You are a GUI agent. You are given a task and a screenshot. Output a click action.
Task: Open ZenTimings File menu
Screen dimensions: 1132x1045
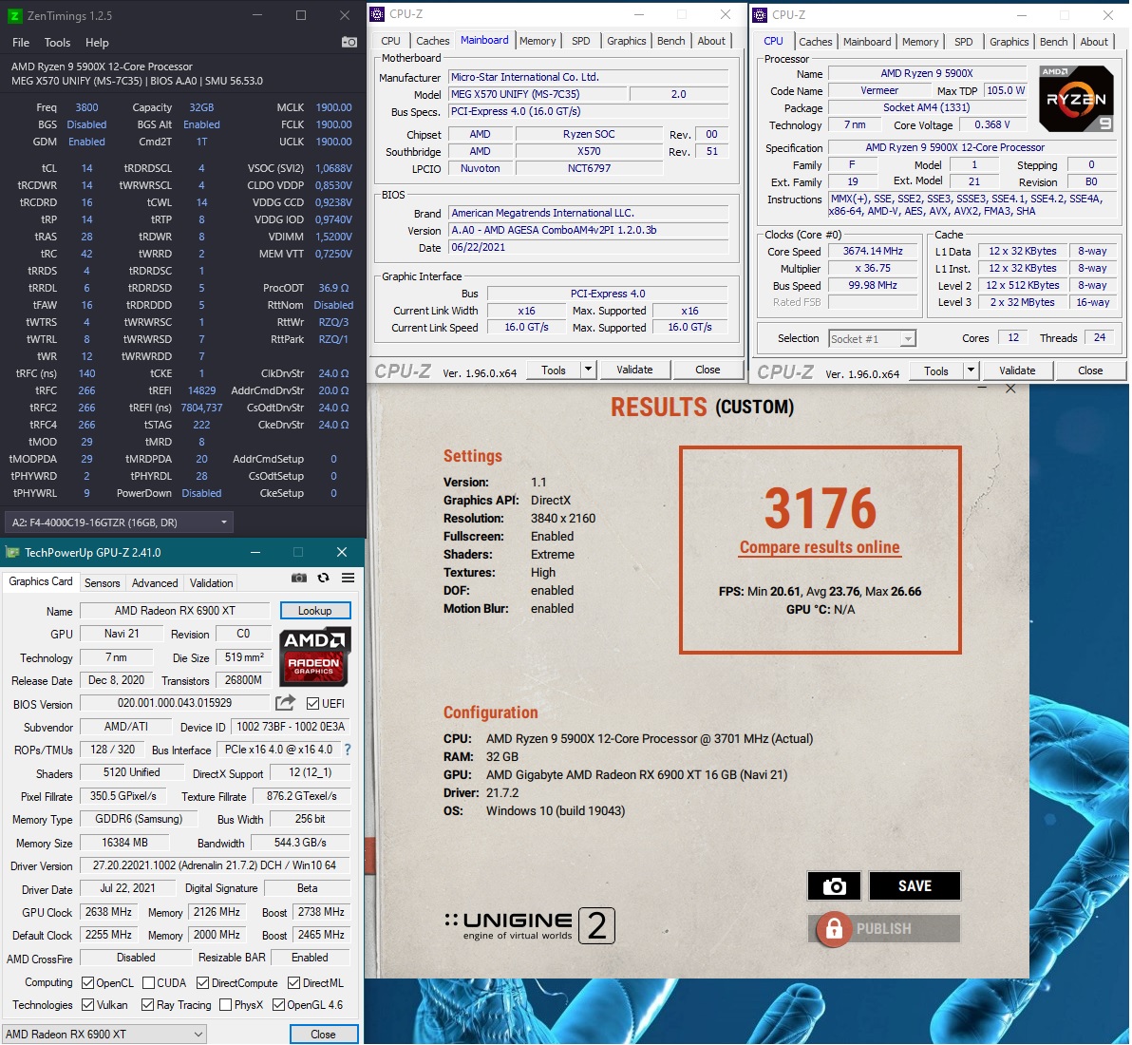pyautogui.click(x=21, y=43)
